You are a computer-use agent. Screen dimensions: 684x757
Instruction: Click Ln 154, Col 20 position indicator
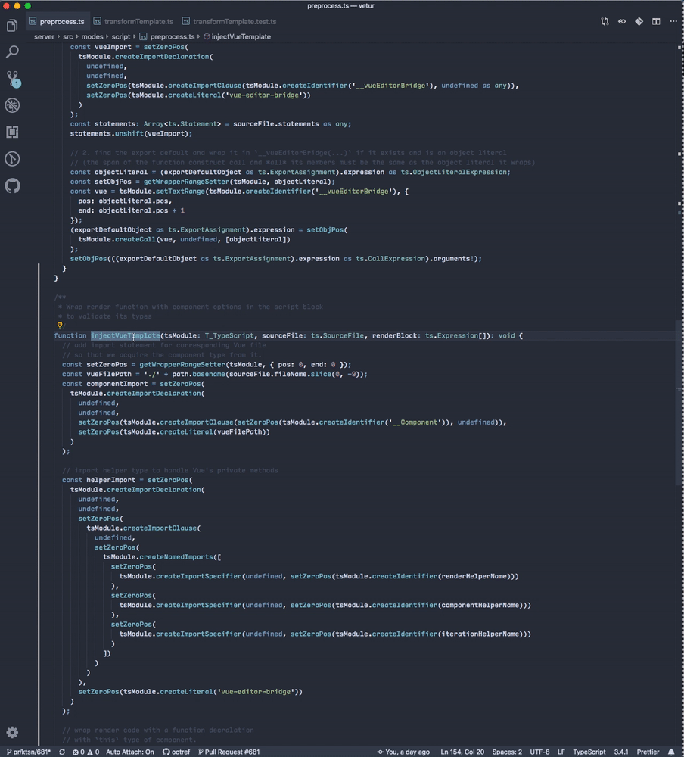pos(462,752)
